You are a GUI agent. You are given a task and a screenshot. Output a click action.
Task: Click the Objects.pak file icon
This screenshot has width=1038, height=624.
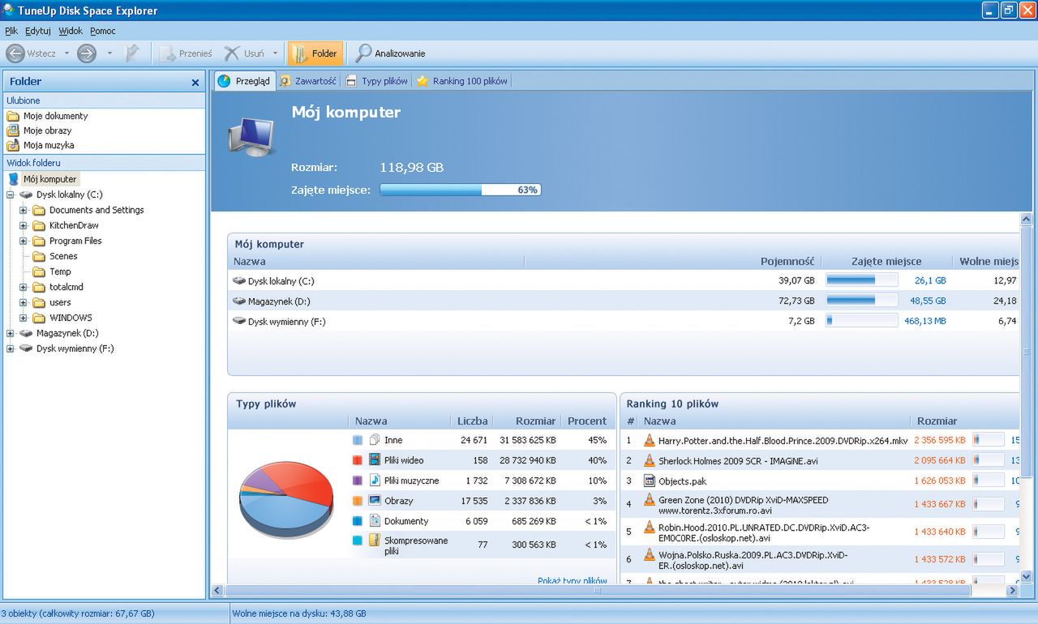coord(649,481)
